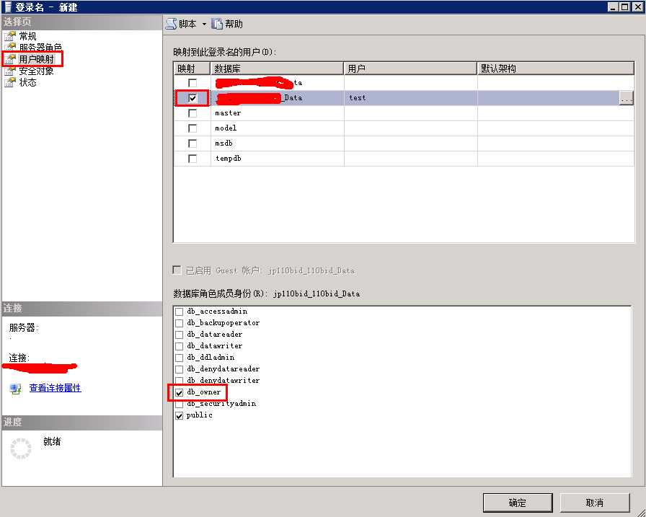Enable db_datawriter role
Viewport: 646px width, 517px height.
tap(180, 346)
